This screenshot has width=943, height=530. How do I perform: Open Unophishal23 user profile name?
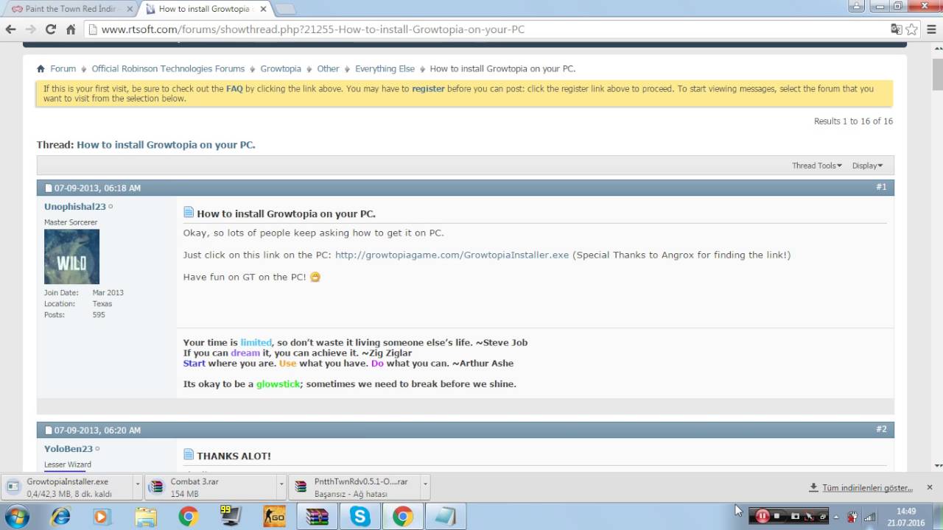(75, 207)
